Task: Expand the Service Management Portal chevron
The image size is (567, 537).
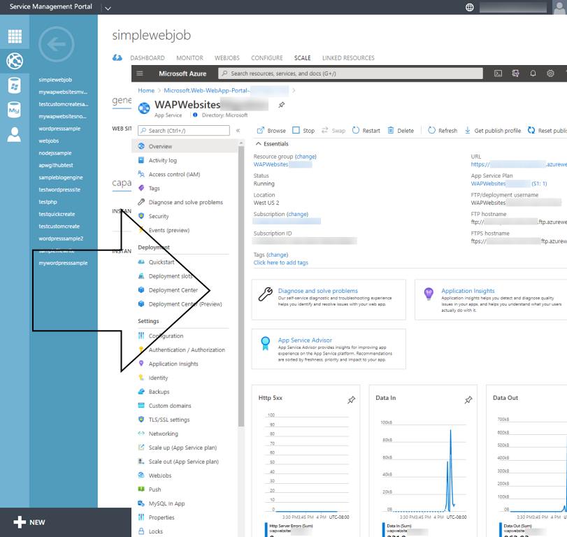Action: pyautogui.click(x=107, y=7)
